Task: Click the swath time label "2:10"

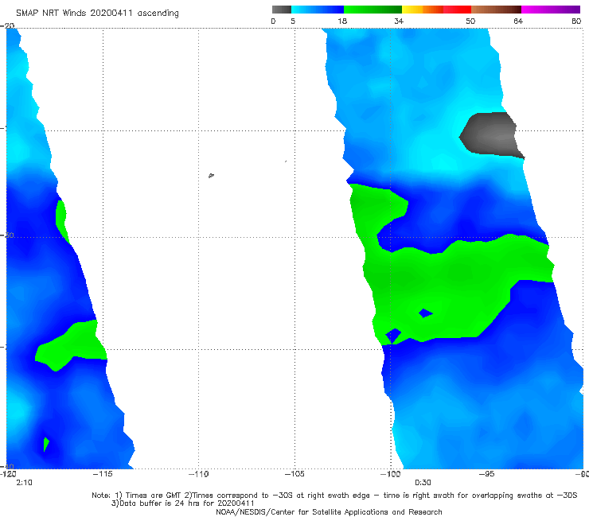Action: point(24,483)
